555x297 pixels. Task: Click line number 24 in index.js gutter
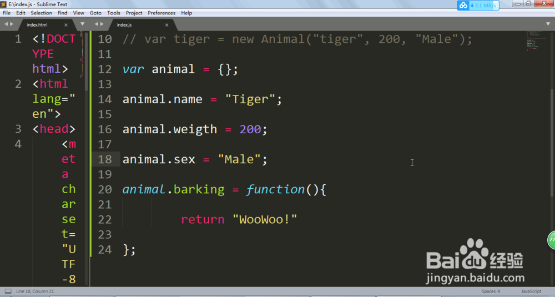coord(105,250)
